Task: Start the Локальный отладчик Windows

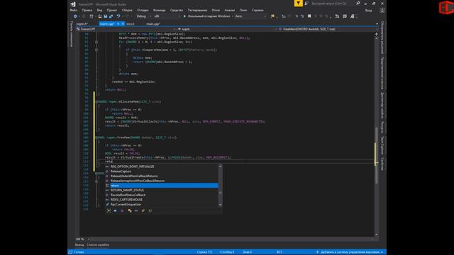Action: click(x=206, y=16)
